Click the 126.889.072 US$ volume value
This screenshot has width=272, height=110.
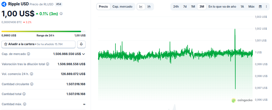click(73, 74)
